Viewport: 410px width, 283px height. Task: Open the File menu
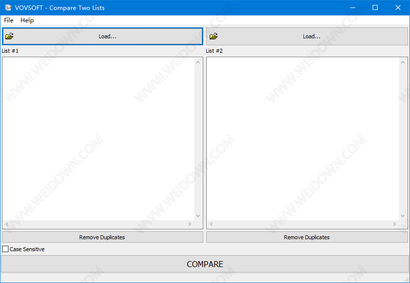tap(8, 20)
